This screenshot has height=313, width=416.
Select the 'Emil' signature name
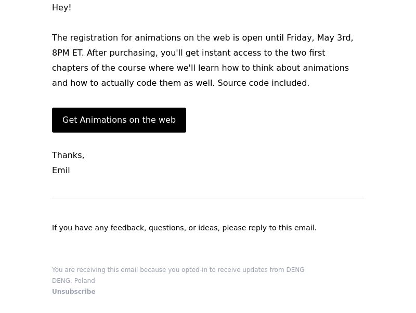[x=61, y=171]
